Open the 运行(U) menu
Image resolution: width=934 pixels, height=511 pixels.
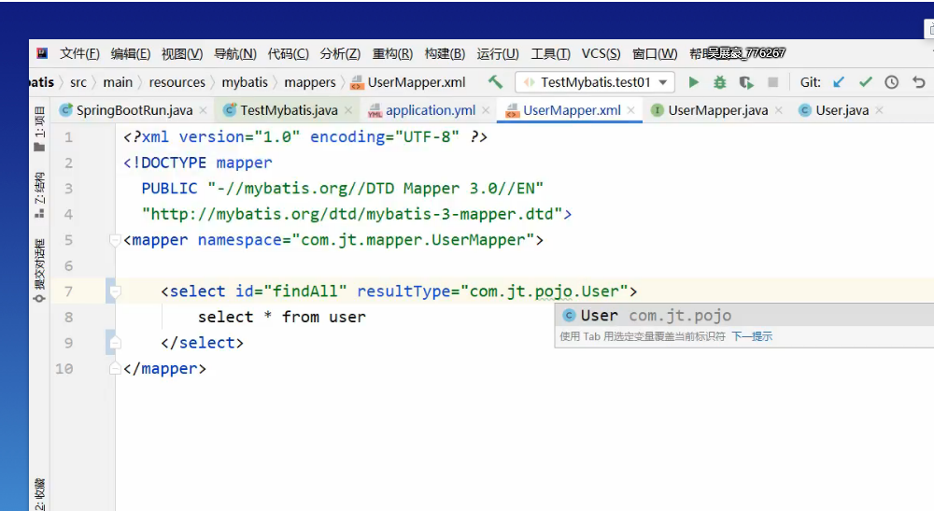click(x=498, y=53)
